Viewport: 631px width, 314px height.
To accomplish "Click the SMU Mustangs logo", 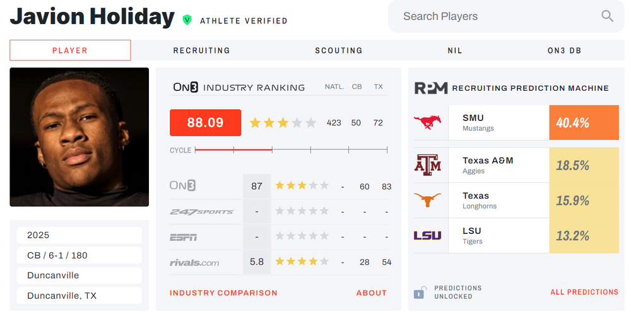I will click(x=427, y=123).
